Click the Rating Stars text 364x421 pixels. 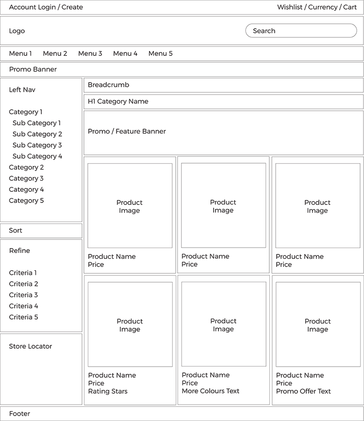(108, 391)
